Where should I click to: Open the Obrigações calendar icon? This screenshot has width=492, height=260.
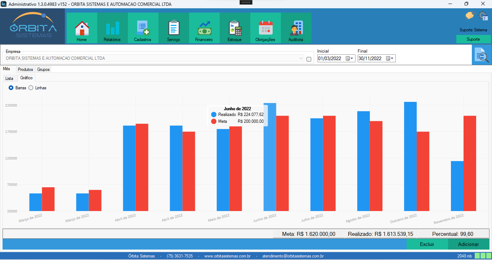pos(265,28)
